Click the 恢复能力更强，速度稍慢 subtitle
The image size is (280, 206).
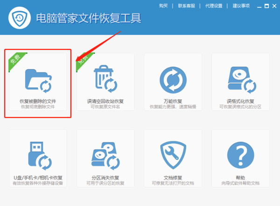[x=173, y=107]
